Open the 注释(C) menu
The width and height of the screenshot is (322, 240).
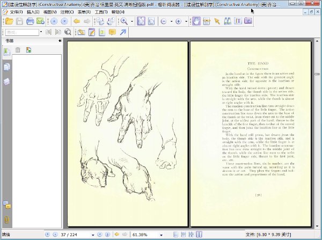click(67, 12)
